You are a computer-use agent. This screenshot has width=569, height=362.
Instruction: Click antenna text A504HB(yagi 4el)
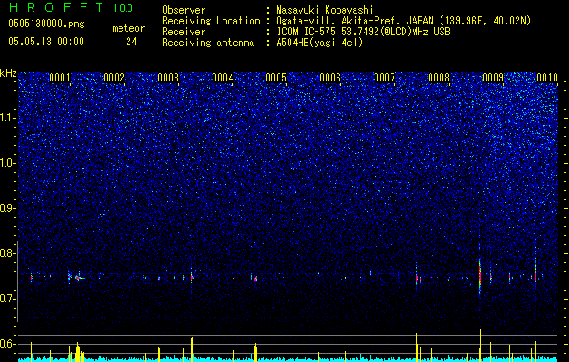click(x=319, y=43)
